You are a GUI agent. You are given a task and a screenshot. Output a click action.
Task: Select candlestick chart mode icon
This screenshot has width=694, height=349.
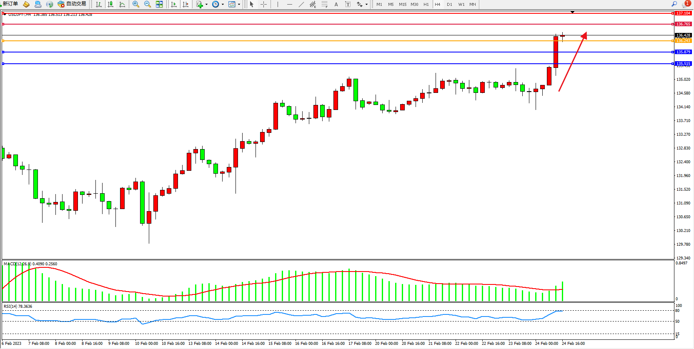pyautogui.click(x=110, y=4)
